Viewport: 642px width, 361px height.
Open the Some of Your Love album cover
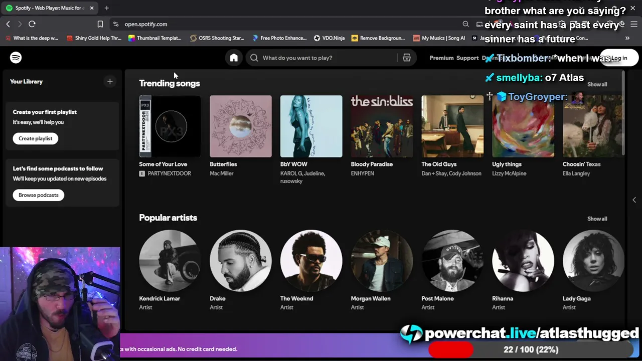coord(170,126)
